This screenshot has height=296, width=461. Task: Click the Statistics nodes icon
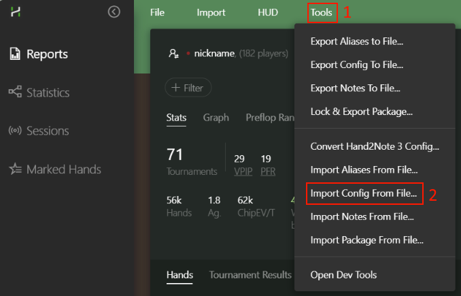[14, 93]
